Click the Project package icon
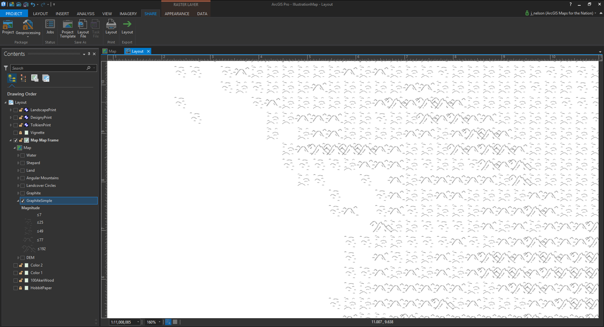 pyautogui.click(x=8, y=24)
